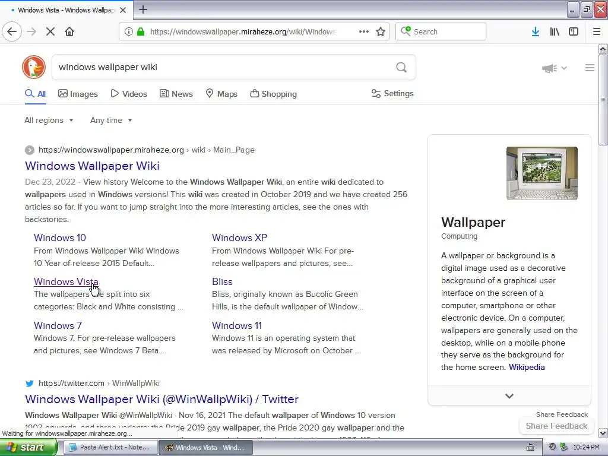
Task: Open the Windows 11 sublink
Action: click(x=237, y=326)
